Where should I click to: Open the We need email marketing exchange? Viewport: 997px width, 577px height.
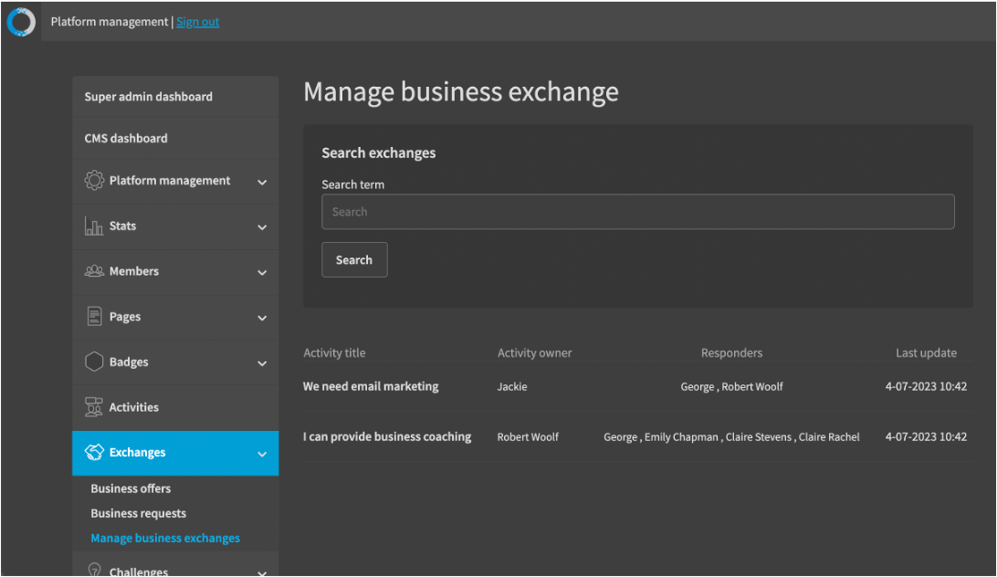click(371, 386)
